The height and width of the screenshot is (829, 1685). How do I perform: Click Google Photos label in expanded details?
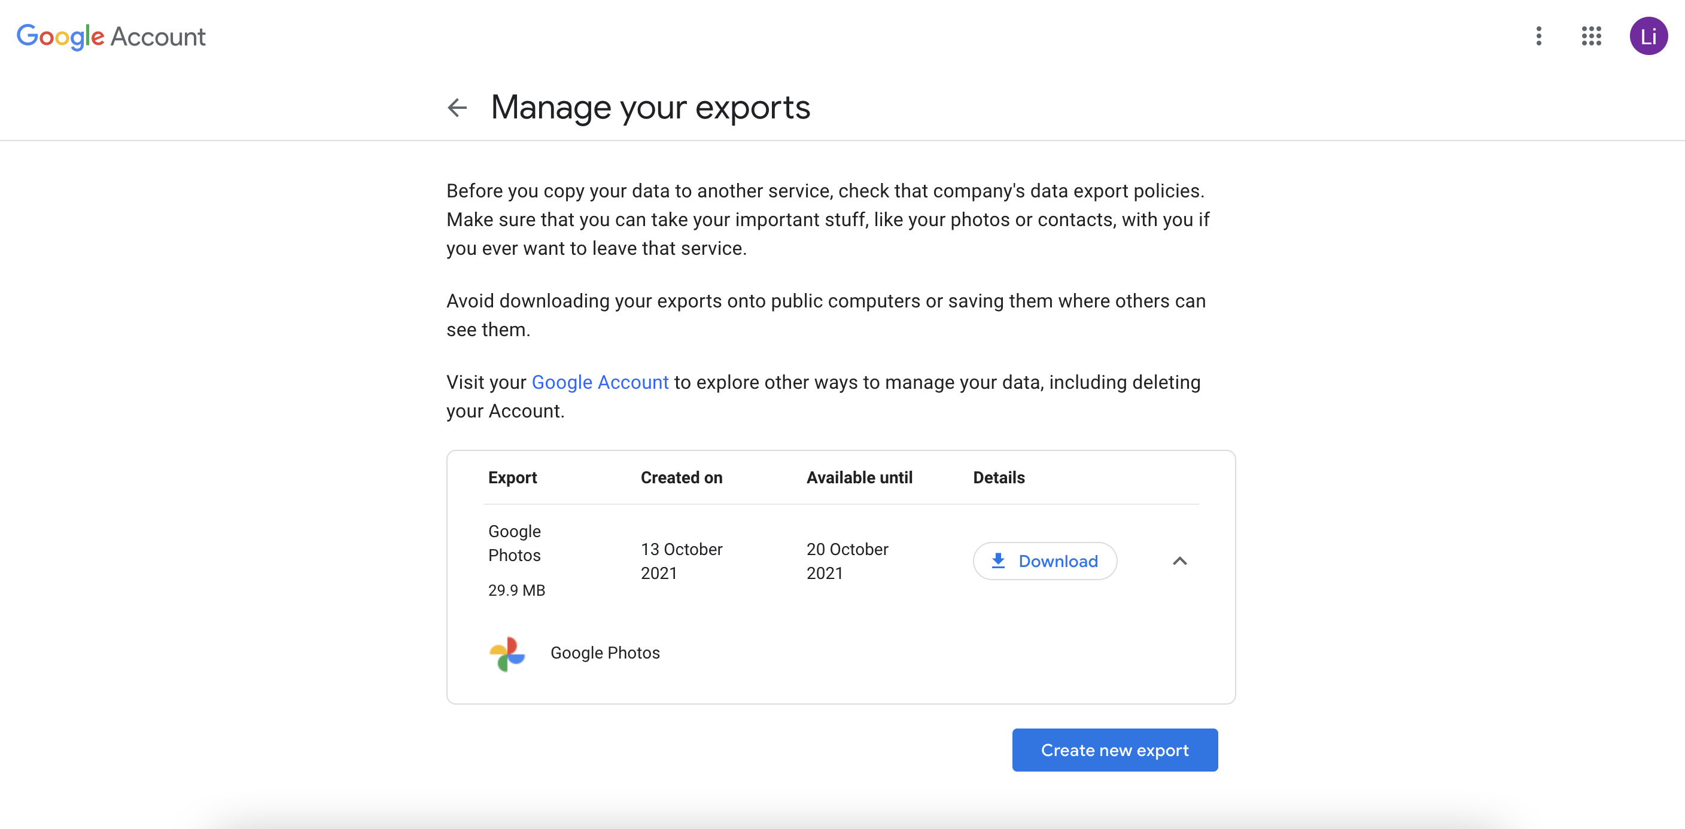pyautogui.click(x=604, y=653)
